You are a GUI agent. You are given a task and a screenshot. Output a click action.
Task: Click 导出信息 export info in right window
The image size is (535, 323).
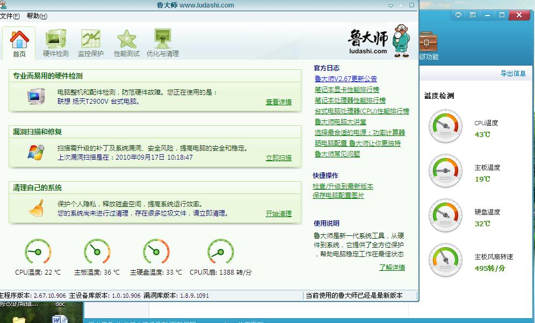513,74
